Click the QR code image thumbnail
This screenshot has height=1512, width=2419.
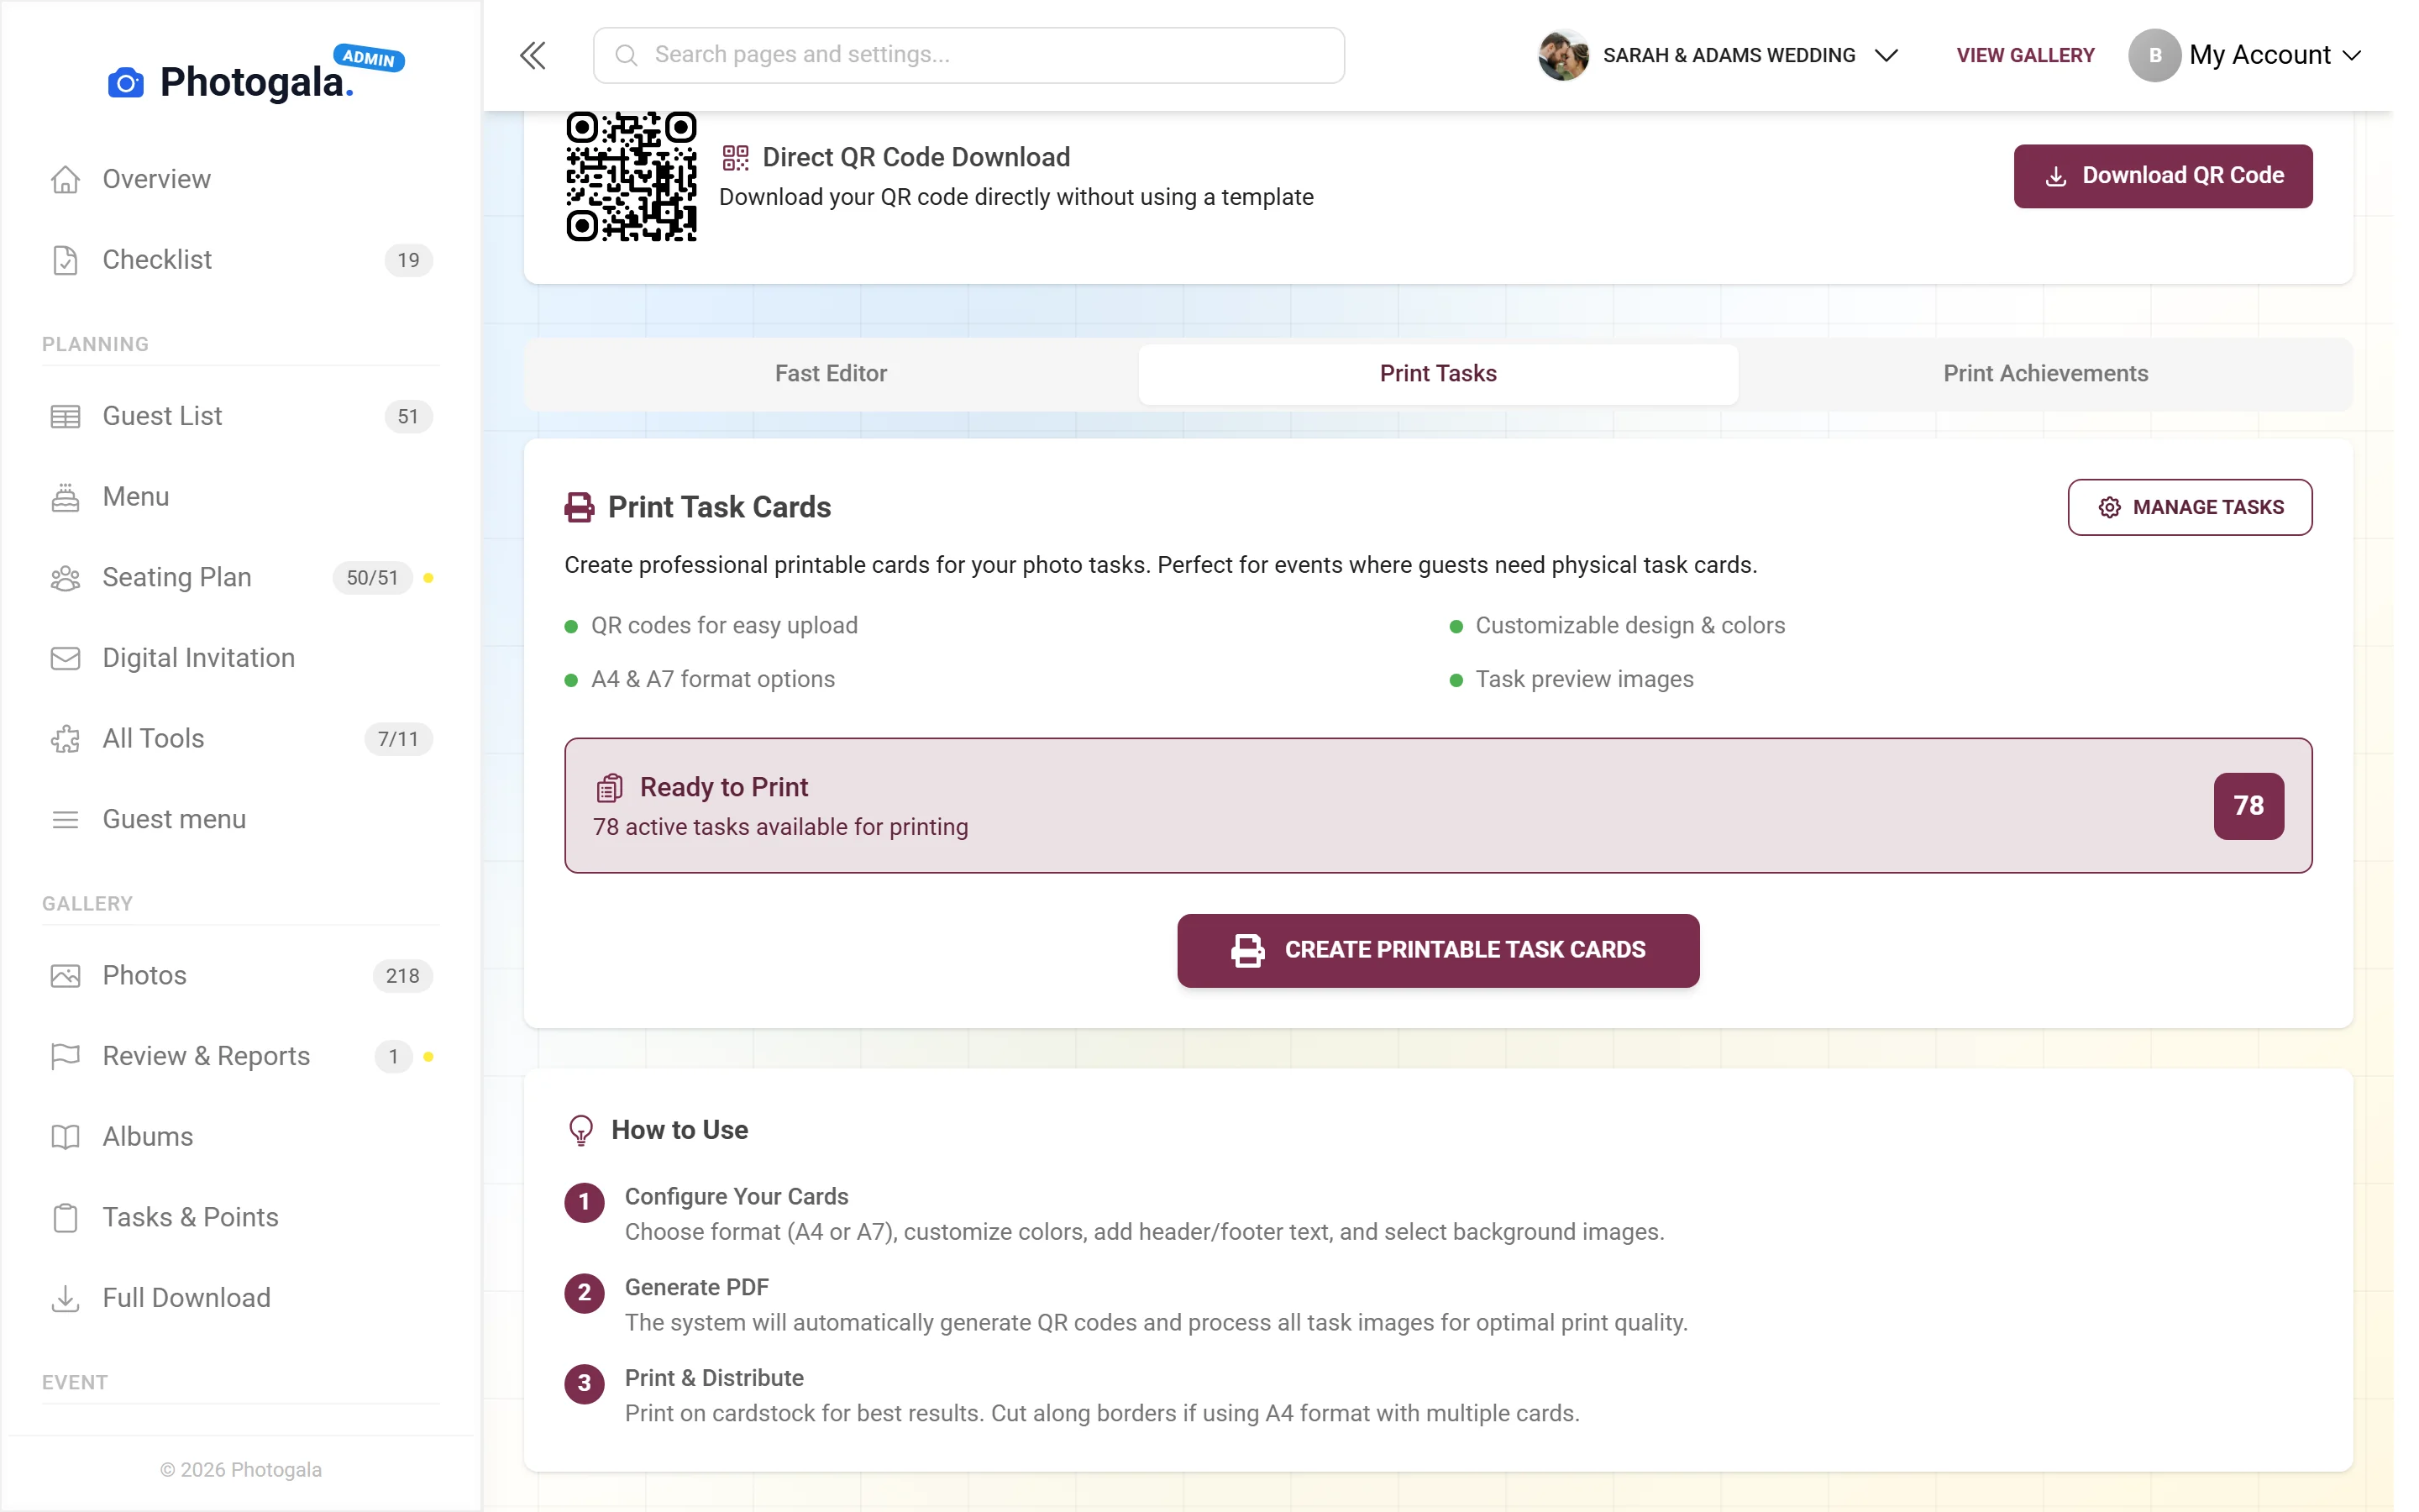[x=631, y=176]
